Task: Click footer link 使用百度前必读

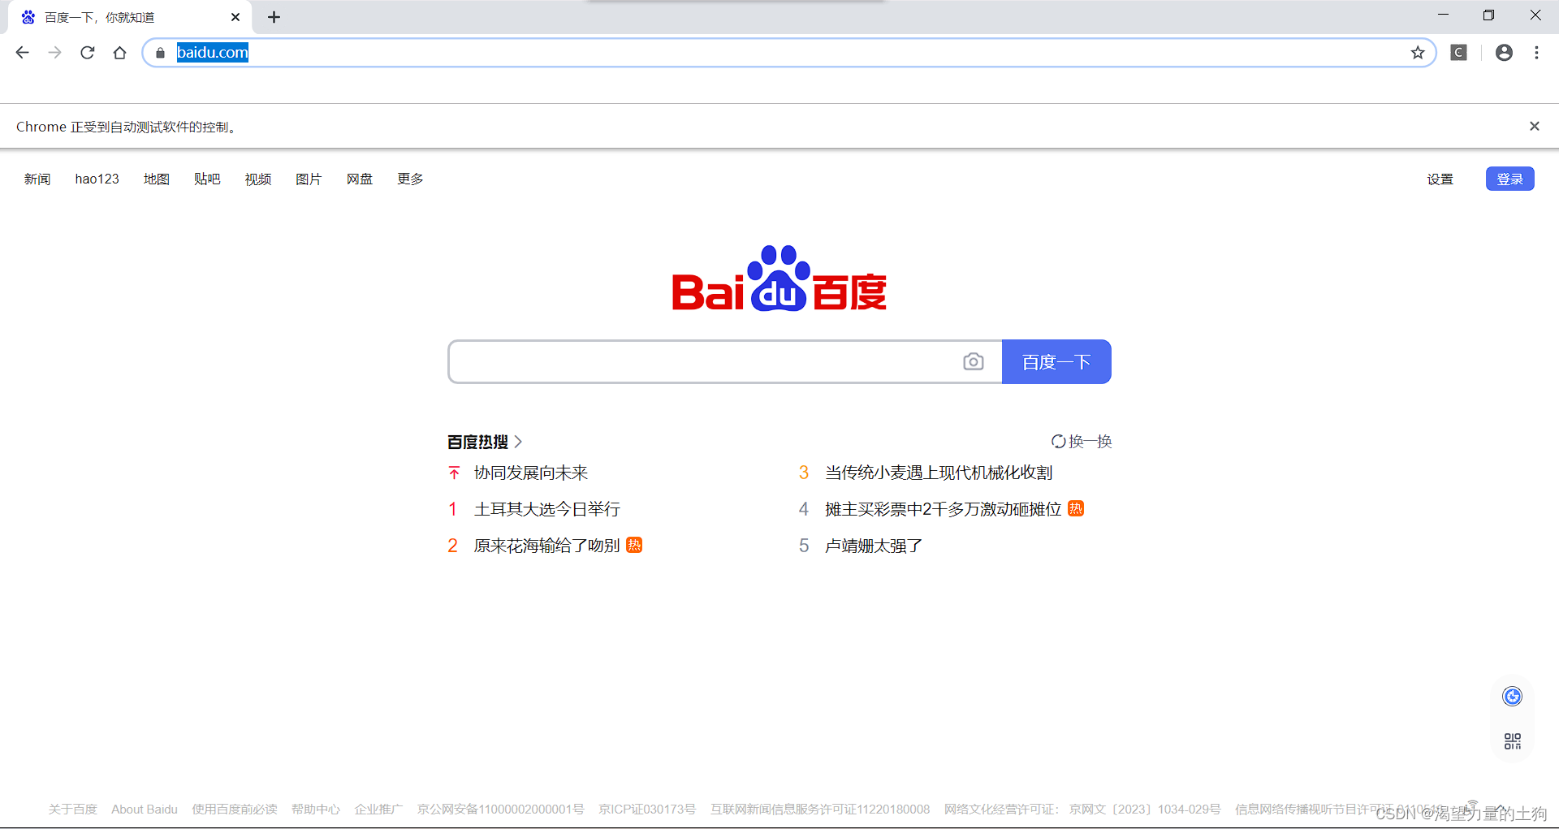Action: 235,810
